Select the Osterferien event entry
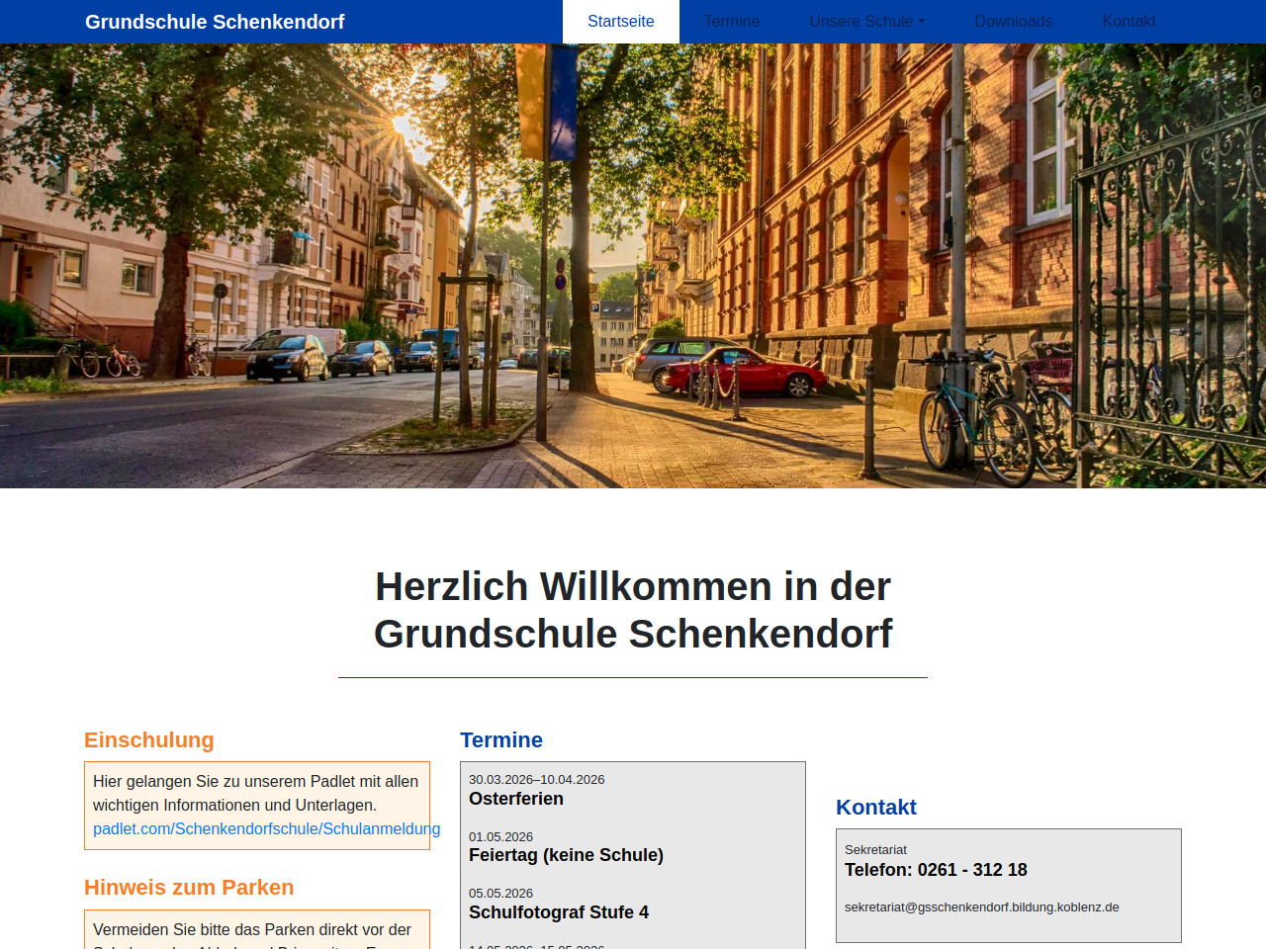Image resolution: width=1266 pixels, height=949 pixels. tap(516, 799)
